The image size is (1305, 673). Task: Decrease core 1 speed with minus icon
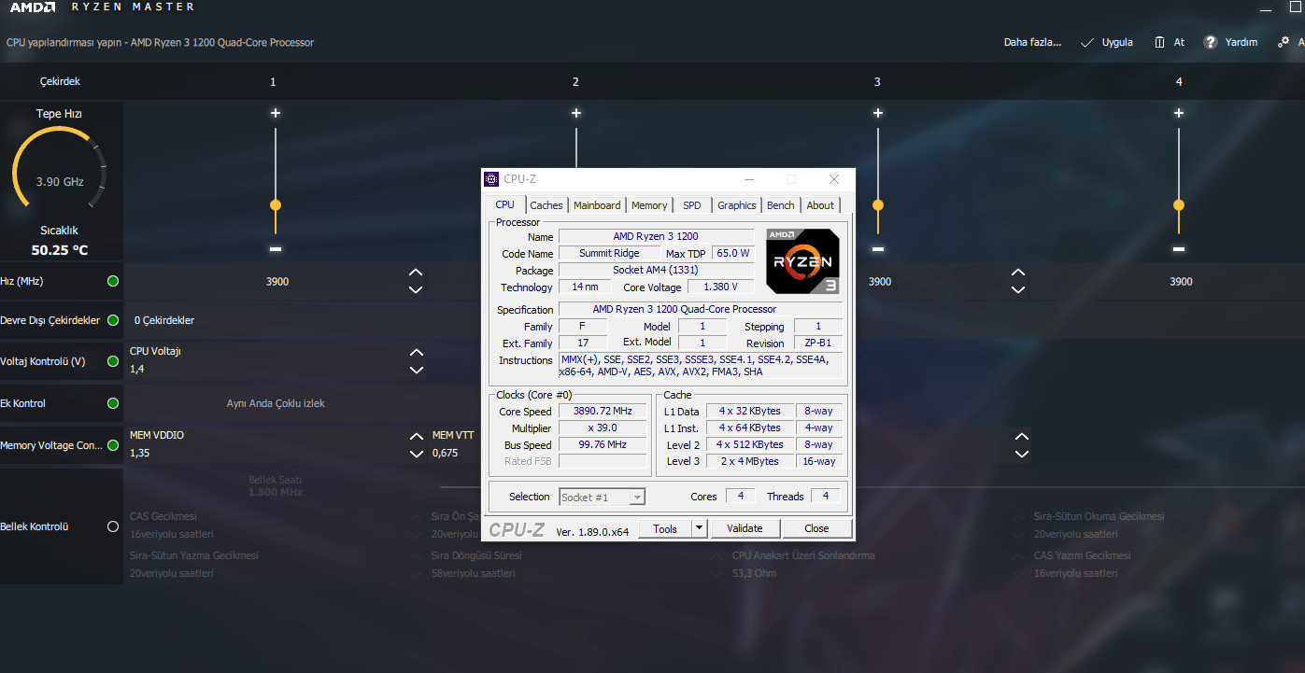click(276, 249)
